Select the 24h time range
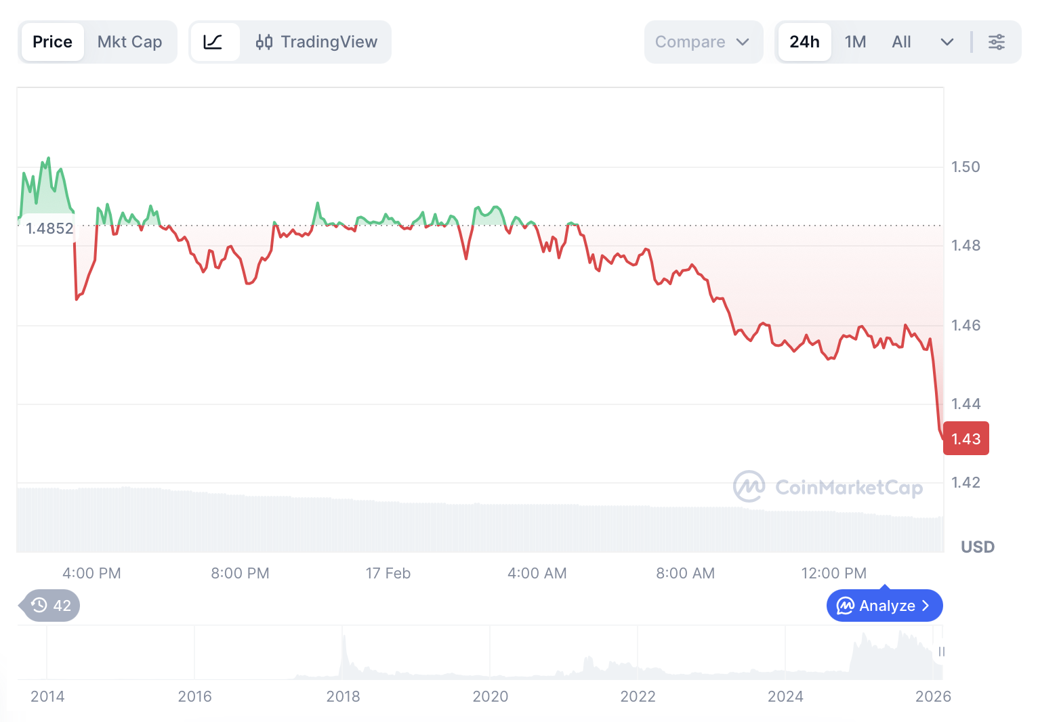Viewport: 1038px width, 722px height. (x=804, y=42)
